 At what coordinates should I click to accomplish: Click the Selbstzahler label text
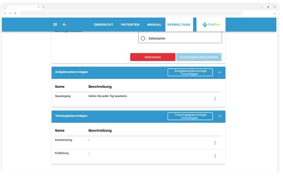157,38
